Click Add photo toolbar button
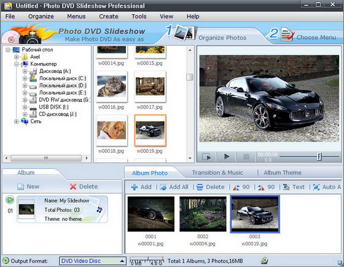 [141, 187]
